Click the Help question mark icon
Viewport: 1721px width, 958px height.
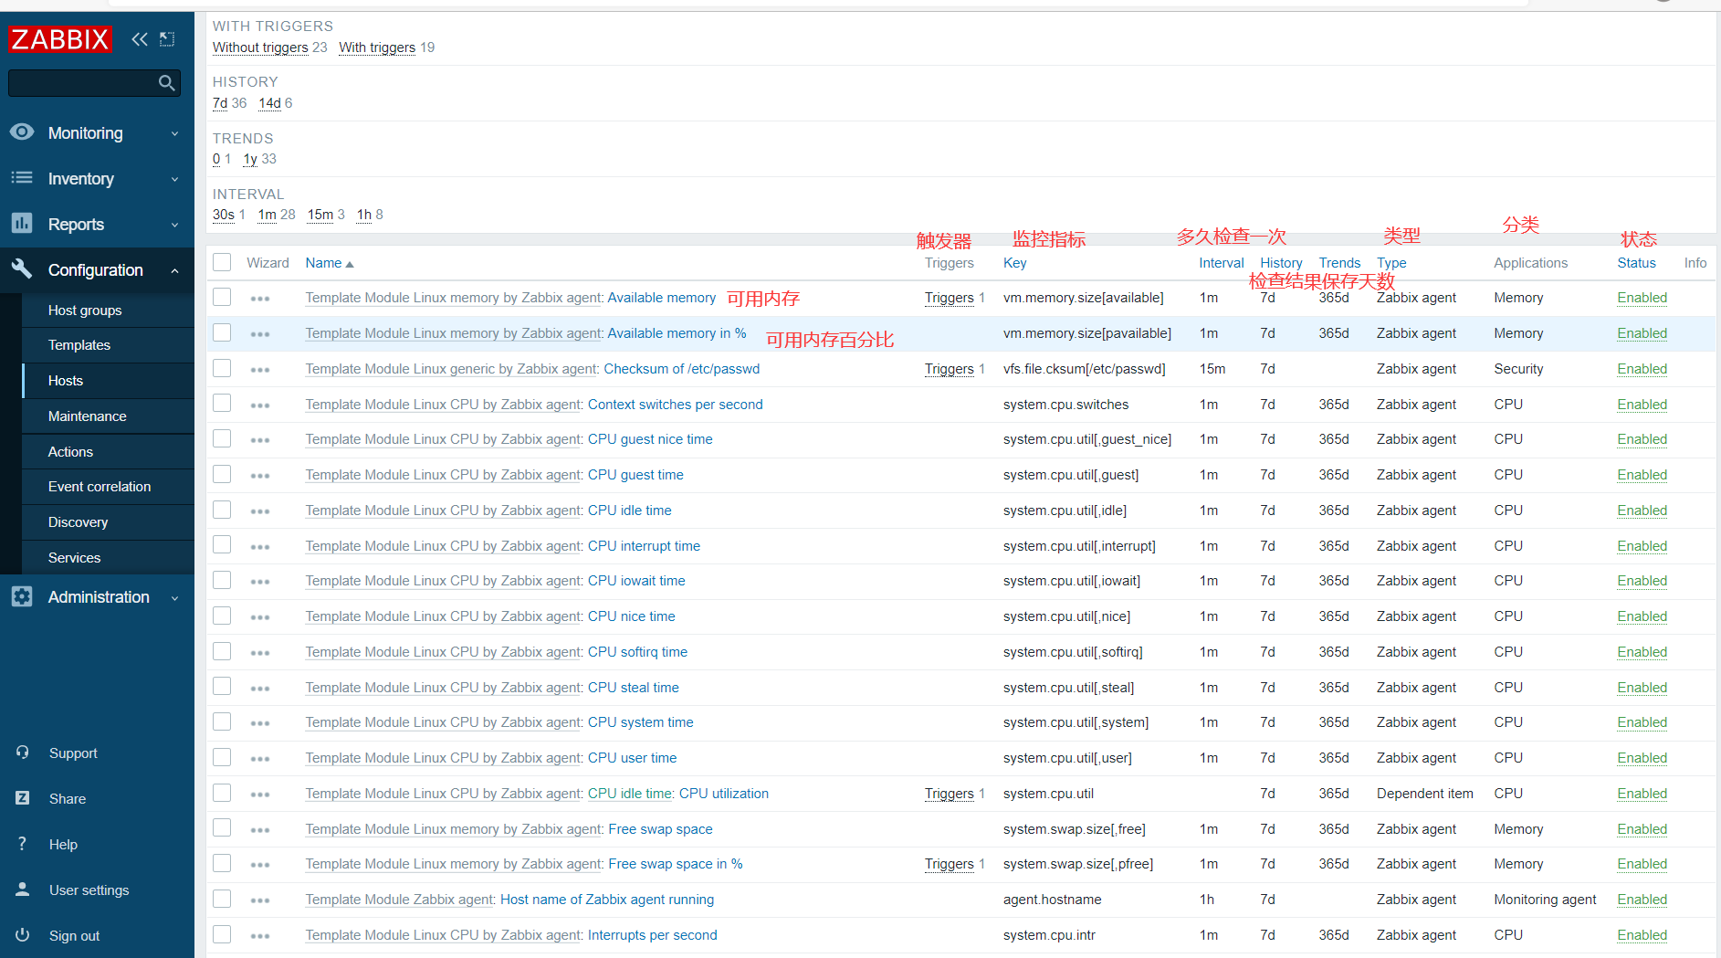tap(23, 844)
